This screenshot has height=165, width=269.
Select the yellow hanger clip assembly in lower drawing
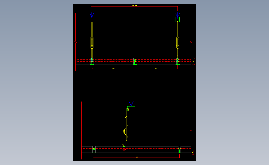[x=126, y=127]
